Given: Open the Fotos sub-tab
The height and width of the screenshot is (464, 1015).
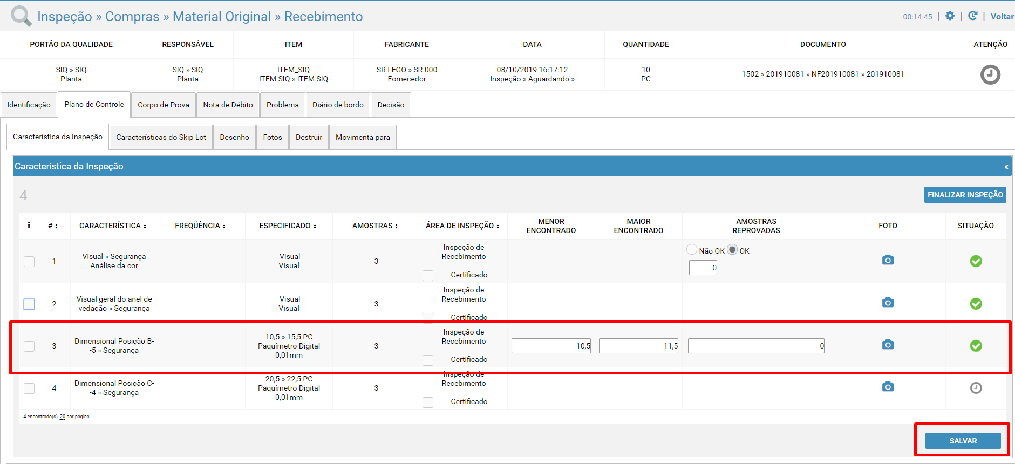Looking at the screenshot, I should (x=273, y=137).
